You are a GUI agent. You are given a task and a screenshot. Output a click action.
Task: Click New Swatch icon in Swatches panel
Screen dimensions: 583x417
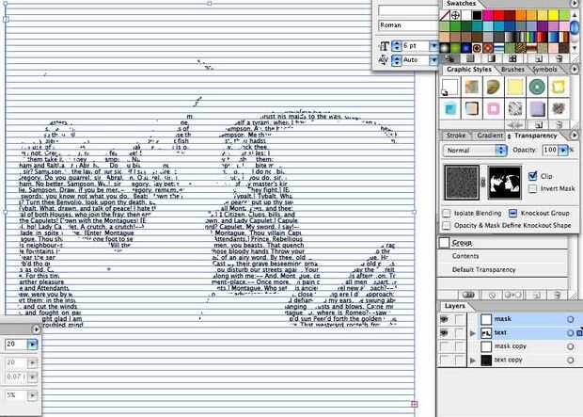[539, 58]
